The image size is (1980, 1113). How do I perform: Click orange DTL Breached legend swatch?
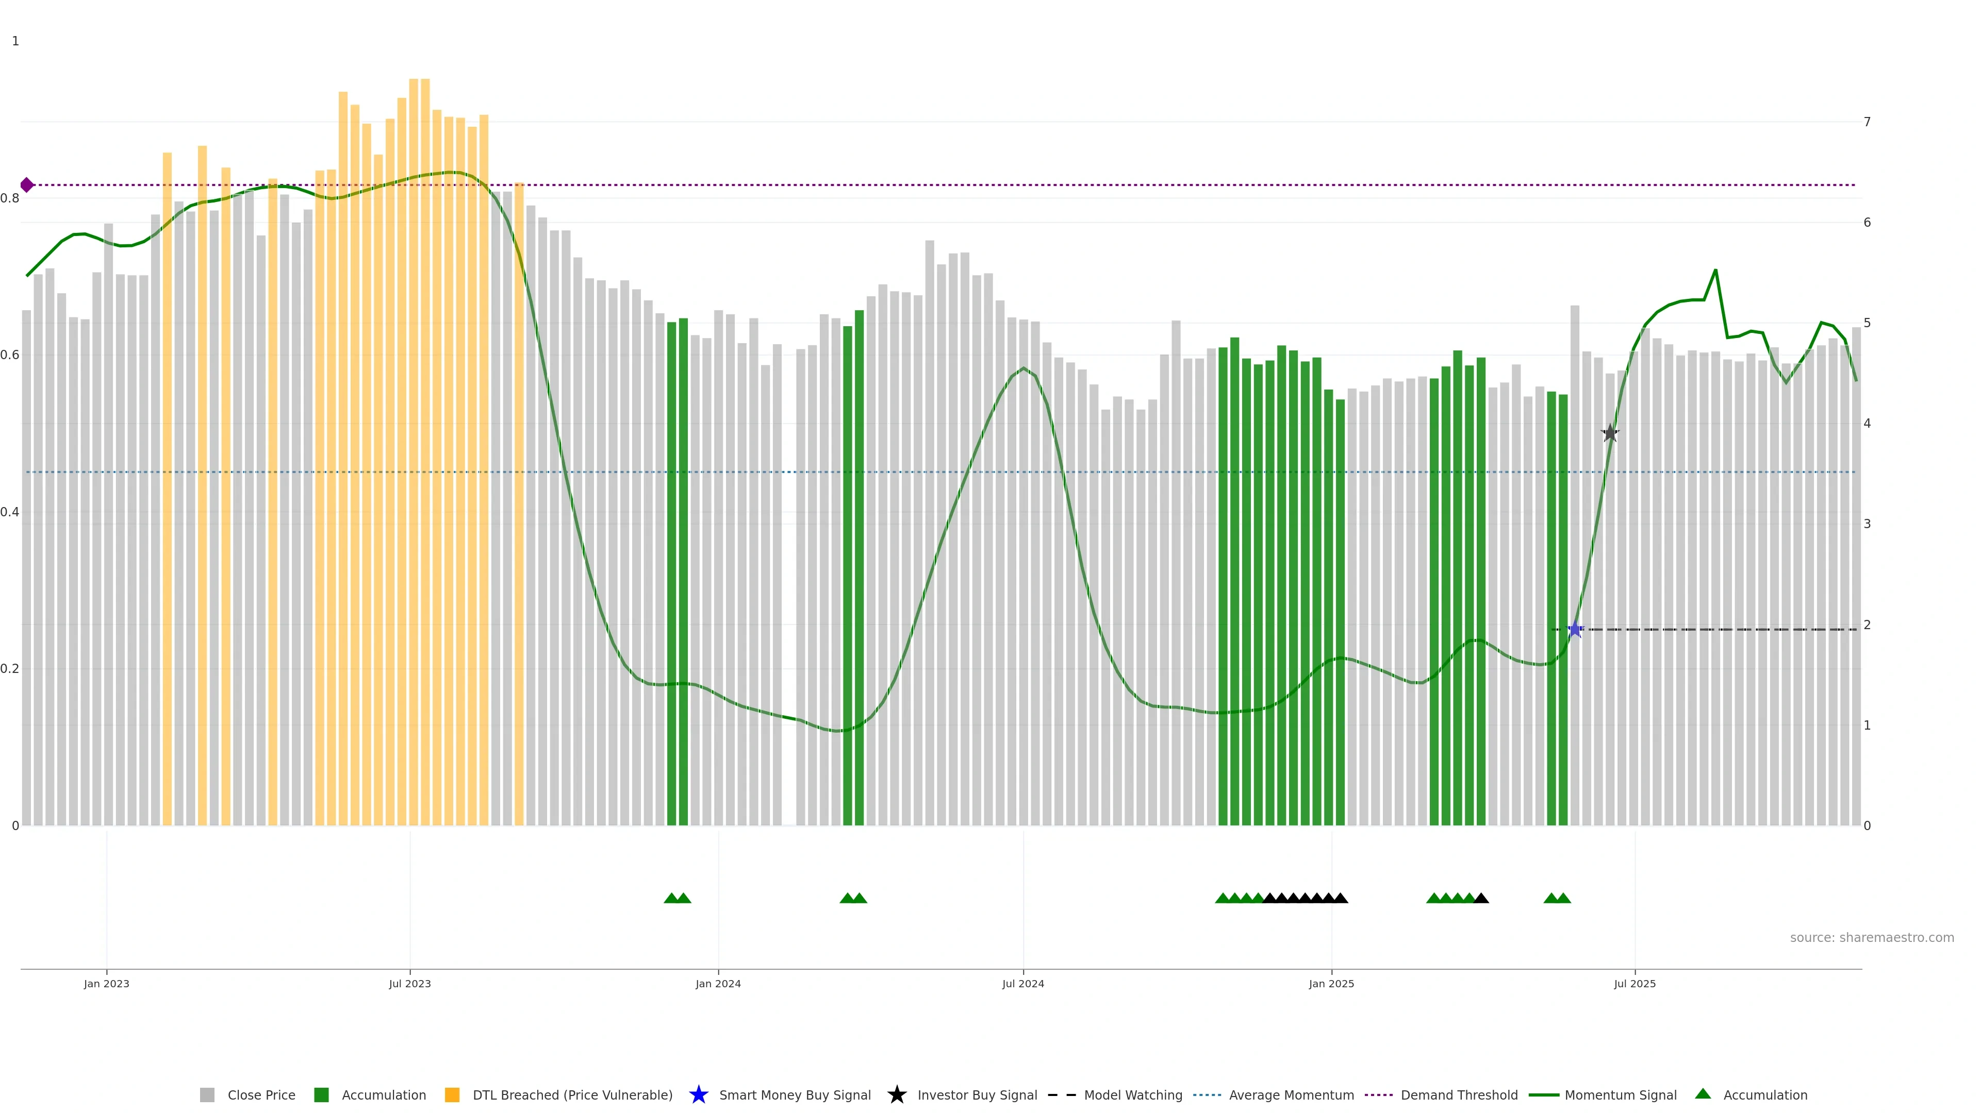452,1094
